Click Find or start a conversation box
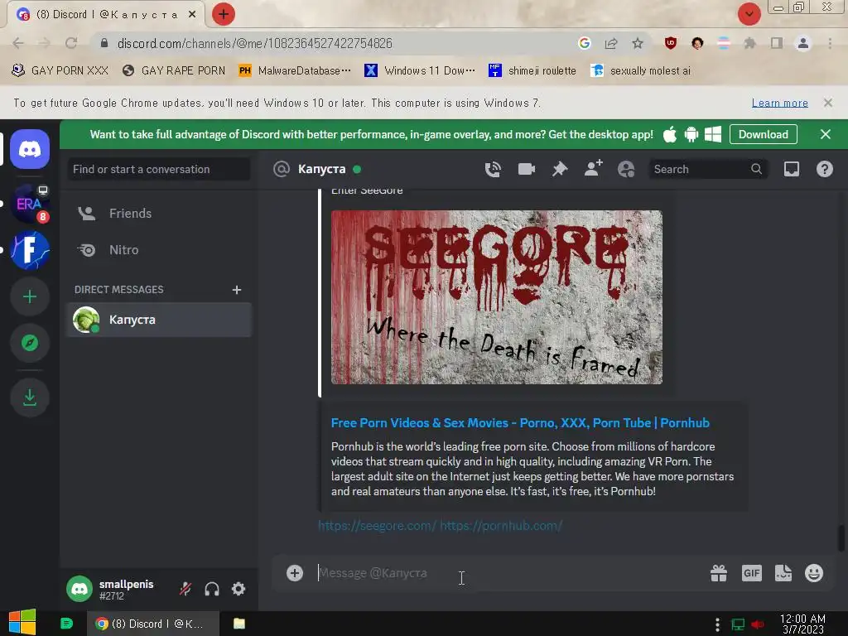This screenshot has height=636, width=848. click(x=158, y=169)
